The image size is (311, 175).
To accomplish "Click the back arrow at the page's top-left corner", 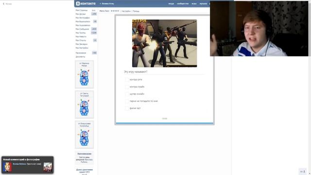I will point(3,4).
